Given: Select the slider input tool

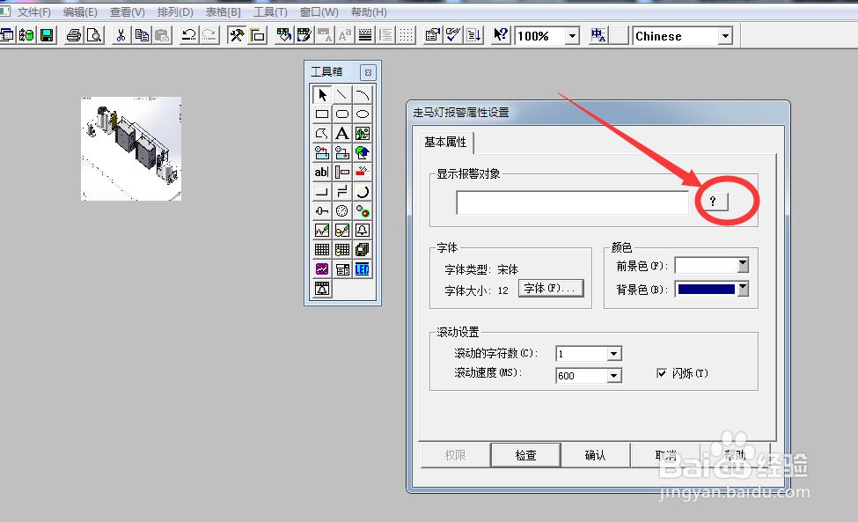Looking at the screenshot, I should click(x=322, y=211).
